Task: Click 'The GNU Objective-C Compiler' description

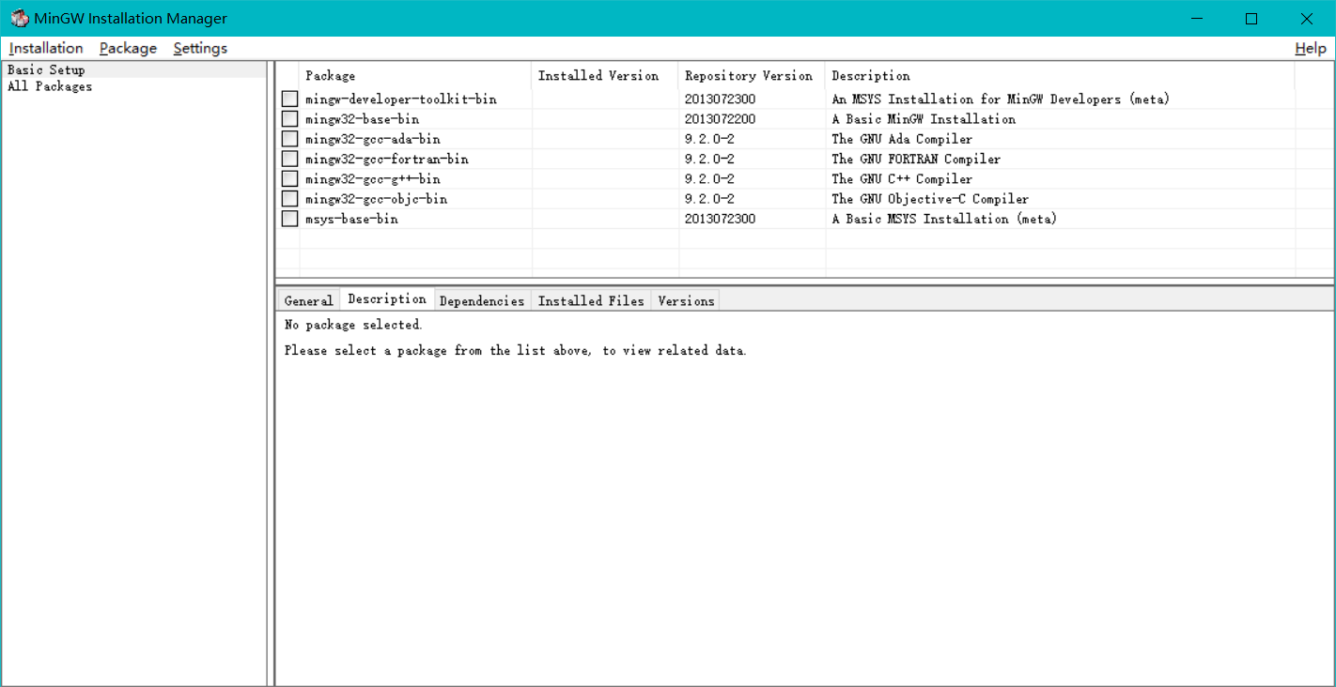Action: 930,199
